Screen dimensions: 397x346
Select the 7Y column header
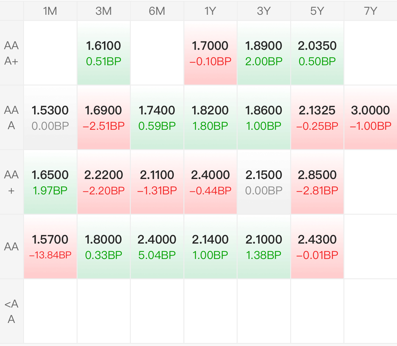371,11
